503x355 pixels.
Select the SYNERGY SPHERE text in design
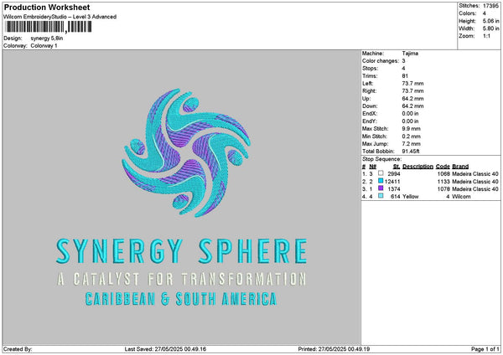click(x=180, y=250)
